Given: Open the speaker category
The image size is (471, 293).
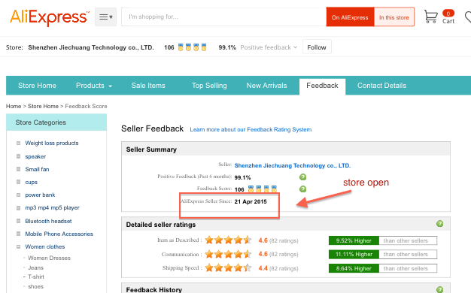Looking at the screenshot, I should pyautogui.click(x=35, y=156).
